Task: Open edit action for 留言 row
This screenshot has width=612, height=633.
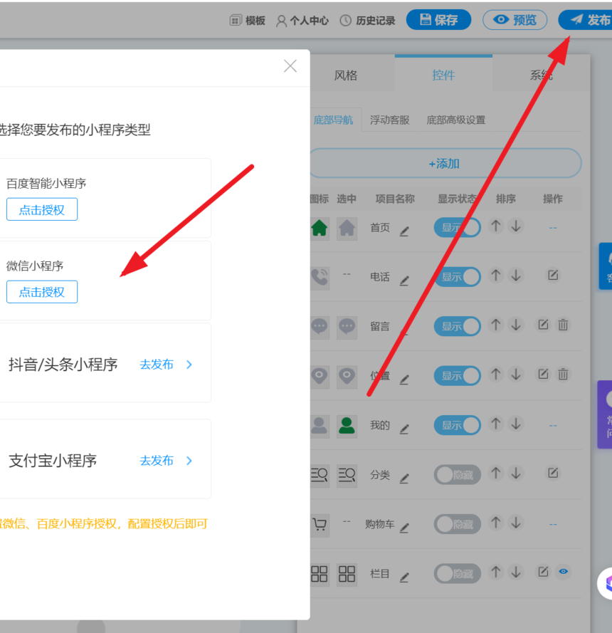Action: coord(544,325)
